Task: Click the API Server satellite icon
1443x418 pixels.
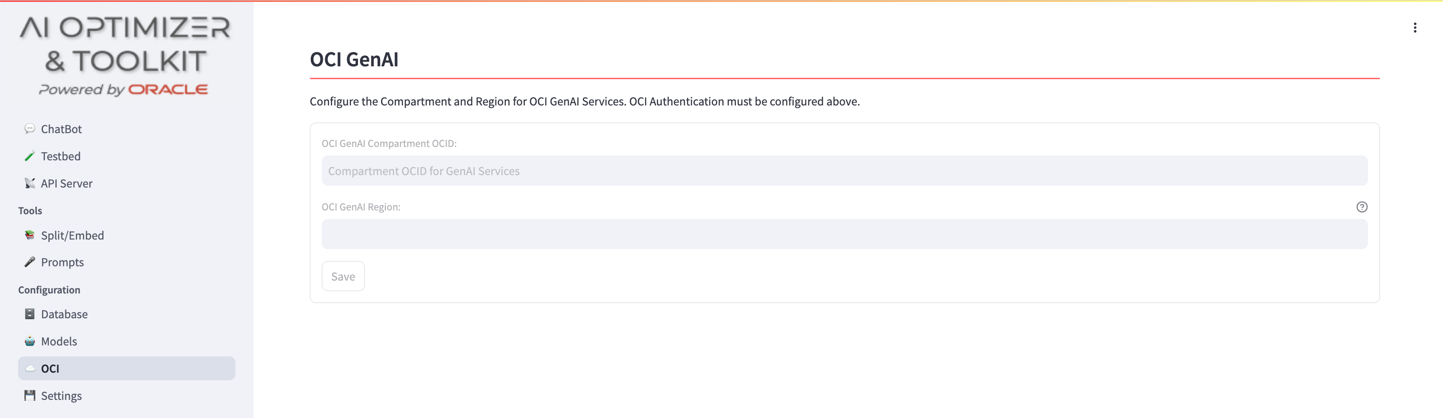Action: tap(30, 183)
